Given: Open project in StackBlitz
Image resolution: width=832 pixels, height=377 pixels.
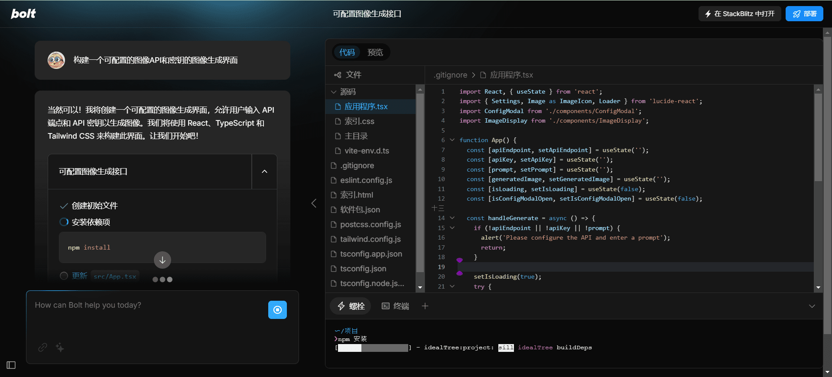Looking at the screenshot, I should point(740,14).
